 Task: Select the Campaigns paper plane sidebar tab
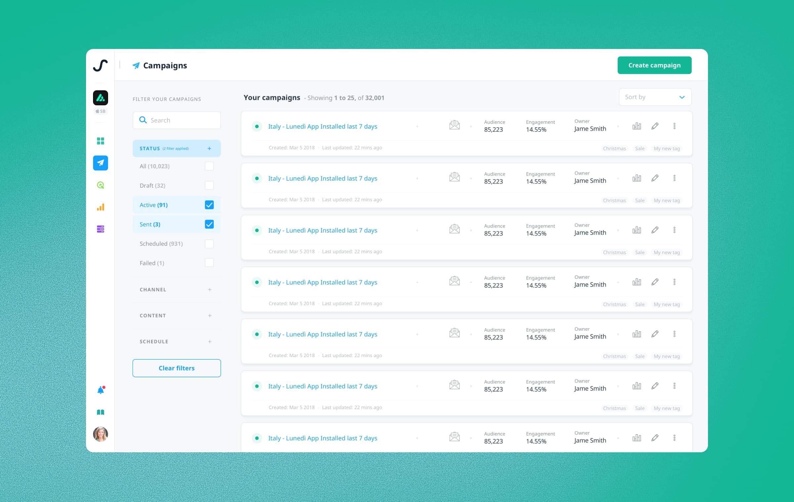(x=100, y=163)
